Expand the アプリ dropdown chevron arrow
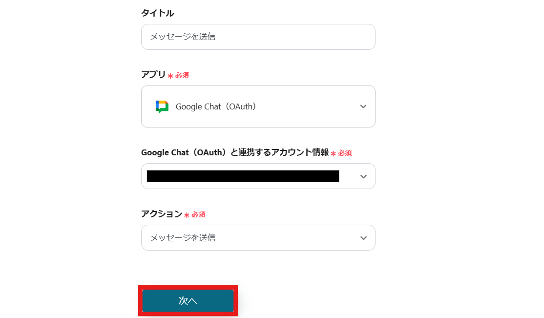544x318 pixels. point(363,106)
